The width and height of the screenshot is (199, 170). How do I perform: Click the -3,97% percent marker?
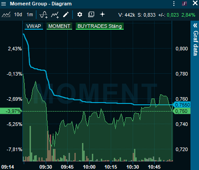point(11,111)
